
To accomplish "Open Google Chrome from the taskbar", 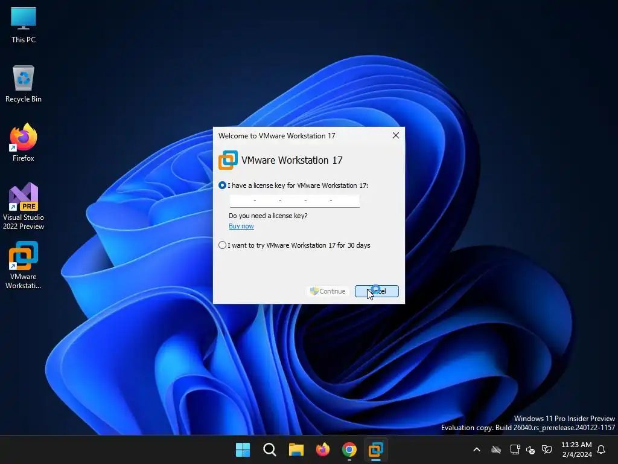I will point(349,449).
